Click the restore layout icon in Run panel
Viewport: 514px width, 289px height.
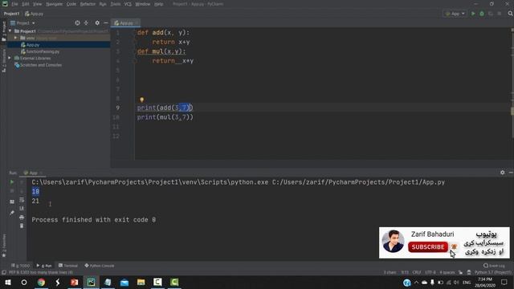pyautogui.click(x=12, y=201)
